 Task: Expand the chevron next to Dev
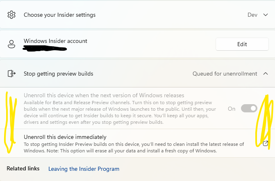point(265,15)
